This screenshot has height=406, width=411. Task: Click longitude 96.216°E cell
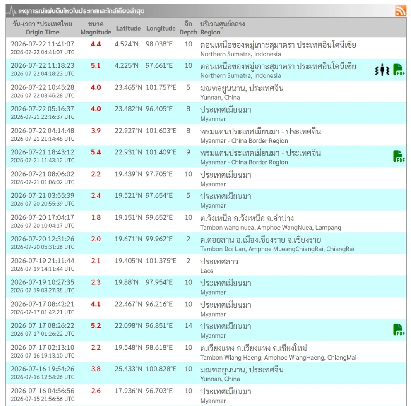coord(159,304)
